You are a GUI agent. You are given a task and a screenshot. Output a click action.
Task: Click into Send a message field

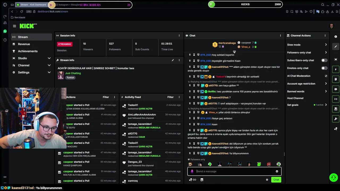(x=234, y=171)
